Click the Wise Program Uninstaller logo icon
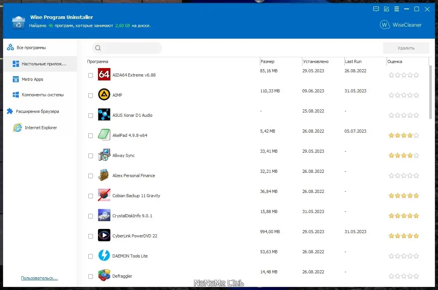 pos(19,22)
